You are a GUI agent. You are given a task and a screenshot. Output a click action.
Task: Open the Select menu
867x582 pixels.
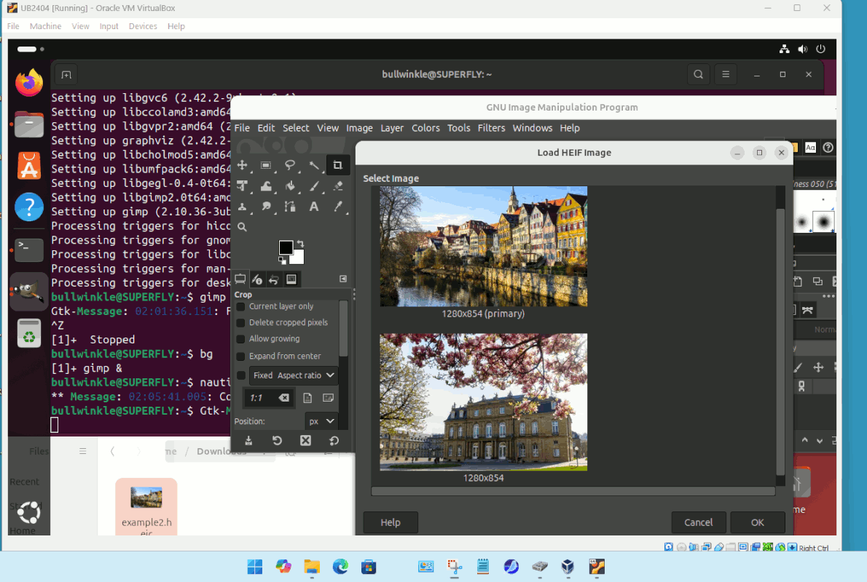(x=296, y=128)
